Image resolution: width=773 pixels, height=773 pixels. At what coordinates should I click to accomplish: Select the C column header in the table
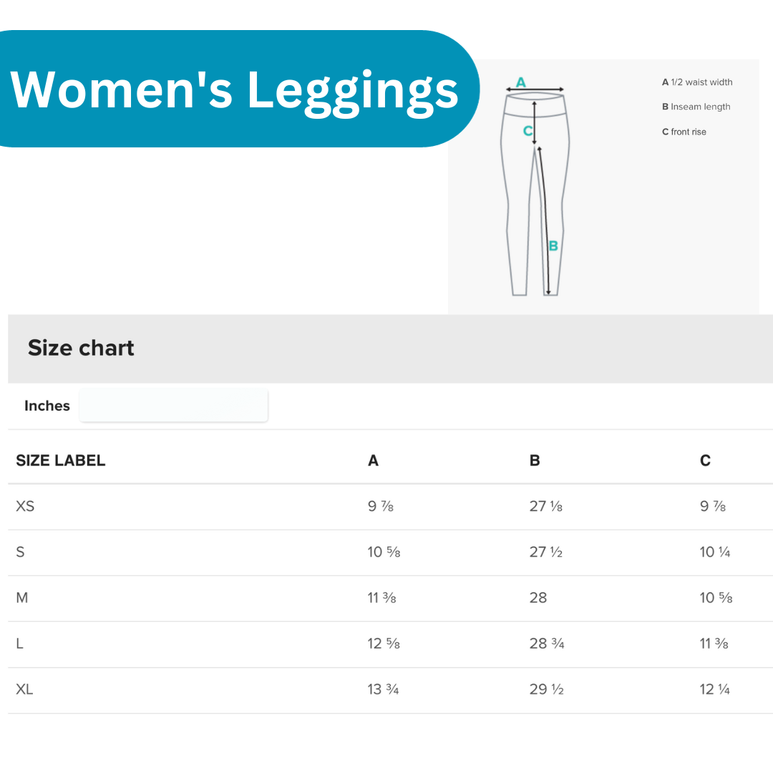tap(705, 461)
